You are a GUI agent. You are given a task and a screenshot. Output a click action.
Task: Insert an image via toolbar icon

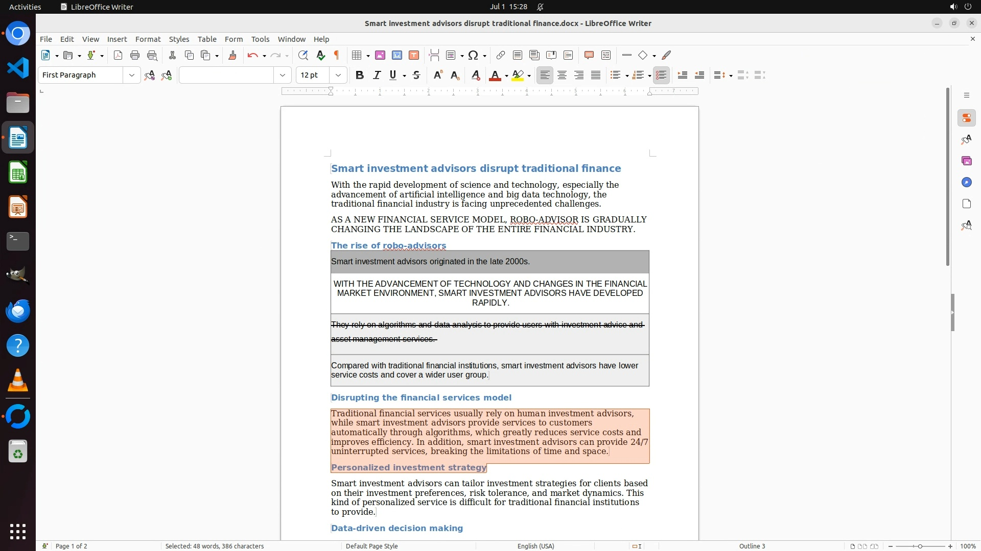pyautogui.click(x=380, y=55)
